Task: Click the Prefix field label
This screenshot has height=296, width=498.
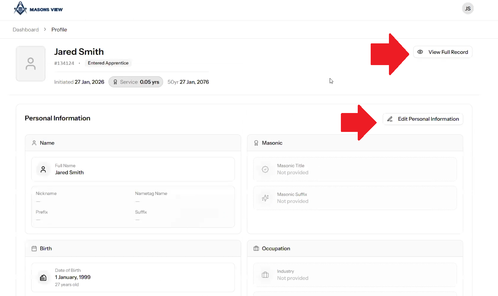Action: click(x=42, y=212)
